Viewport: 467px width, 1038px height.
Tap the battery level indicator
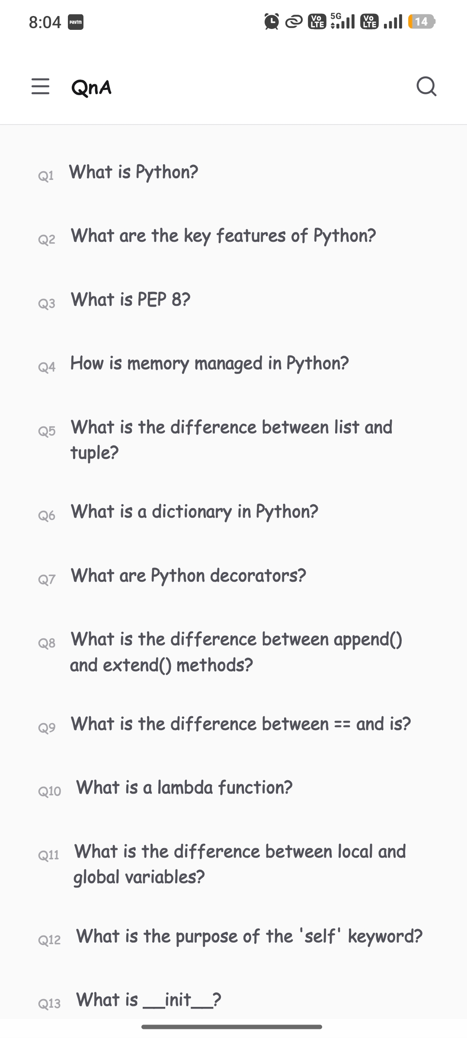tap(422, 21)
